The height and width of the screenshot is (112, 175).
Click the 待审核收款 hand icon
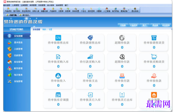click(x=154, y=76)
